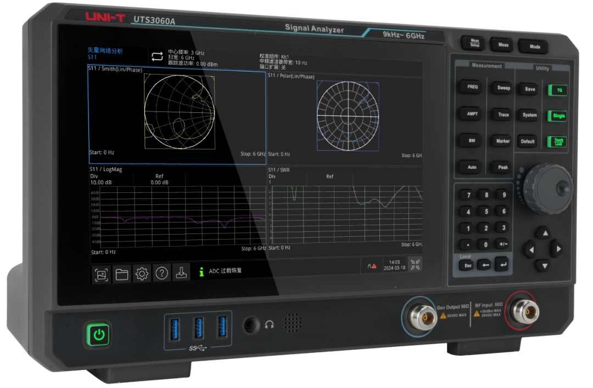Select the S11 Smith chart pane
593x388 pixels.
click(177, 115)
